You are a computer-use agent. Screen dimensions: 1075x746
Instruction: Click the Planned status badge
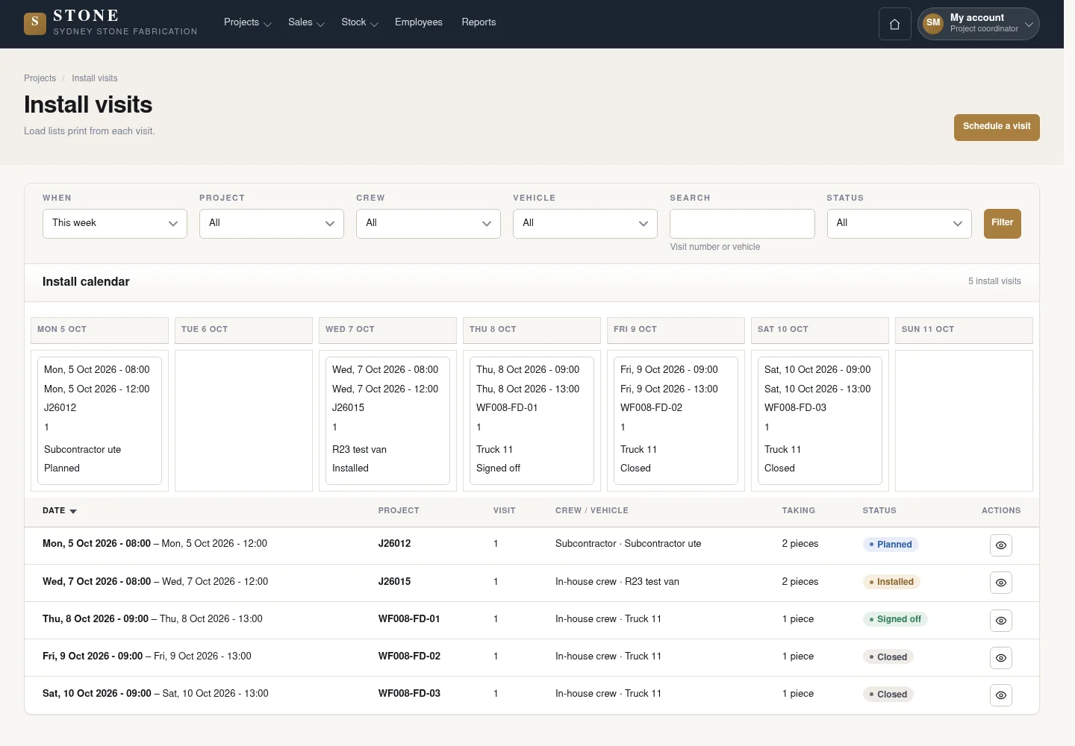click(x=891, y=545)
